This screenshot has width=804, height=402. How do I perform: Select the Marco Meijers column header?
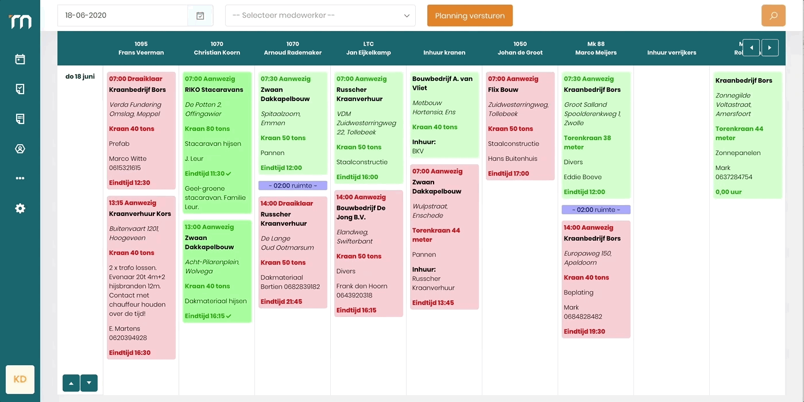(596, 48)
